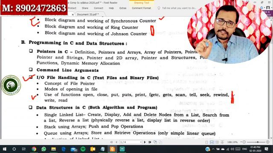Open the notification action center icon
273x153 pixels.
click(x=266, y=149)
